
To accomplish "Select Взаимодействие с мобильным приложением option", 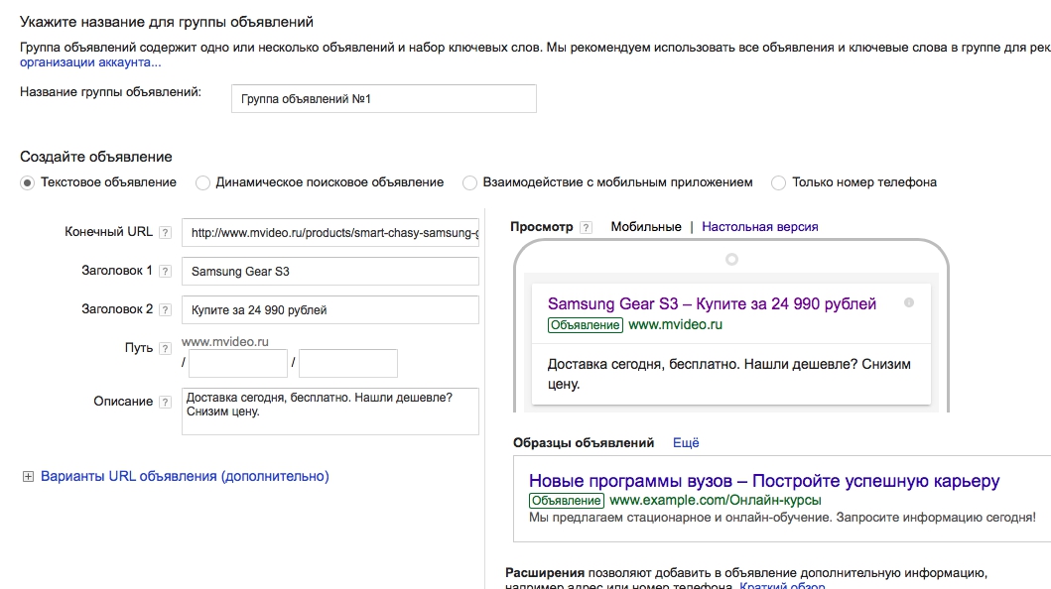I will pyautogui.click(x=469, y=182).
